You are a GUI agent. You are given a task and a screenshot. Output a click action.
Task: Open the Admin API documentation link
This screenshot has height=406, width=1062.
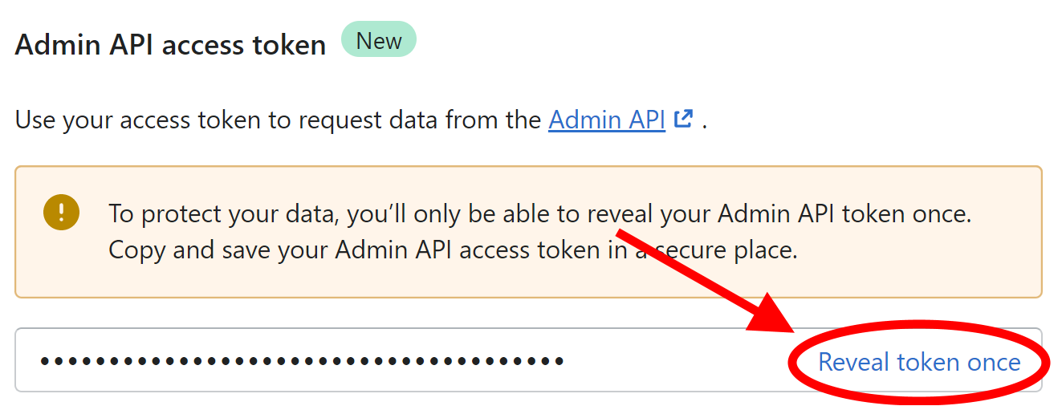point(607,120)
